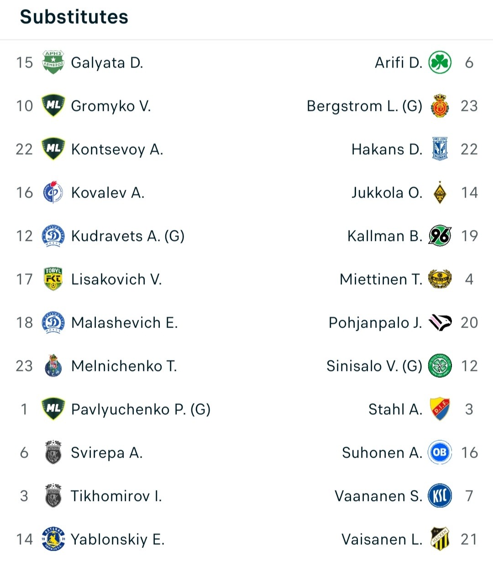Click the OB club logo next to Suhonen A.
This screenshot has width=493, height=567.
(440, 453)
